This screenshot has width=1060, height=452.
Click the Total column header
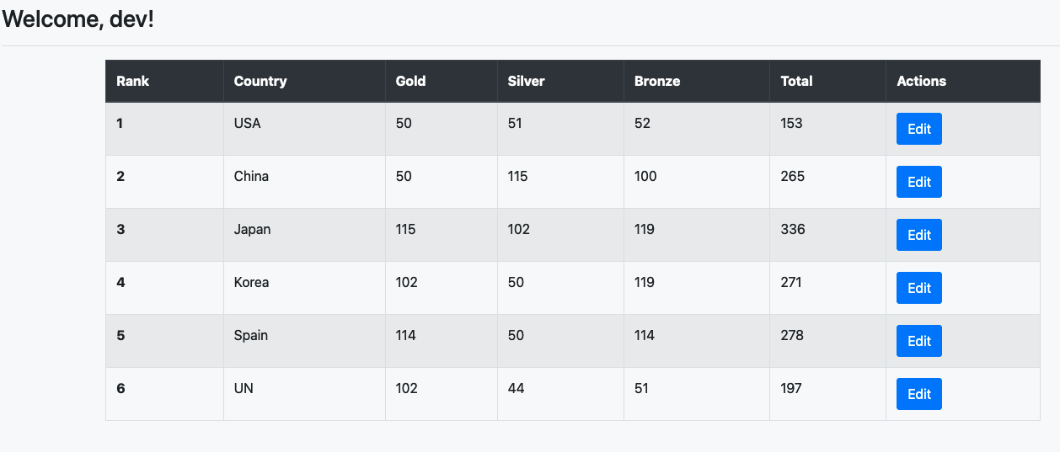click(x=796, y=81)
